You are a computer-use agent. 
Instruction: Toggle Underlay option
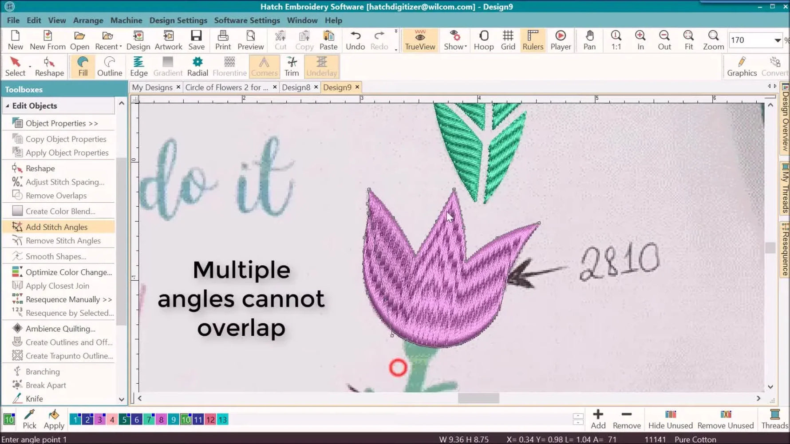coord(321,67)
